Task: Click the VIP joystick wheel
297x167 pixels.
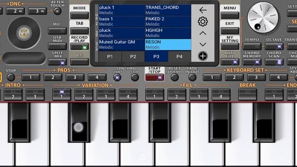Action: (x=24, y=32)
